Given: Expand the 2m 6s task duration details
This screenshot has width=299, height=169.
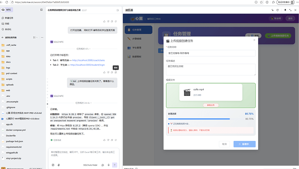Looking at the screenshot, I should pyautogui.click(x=84, y=103).
